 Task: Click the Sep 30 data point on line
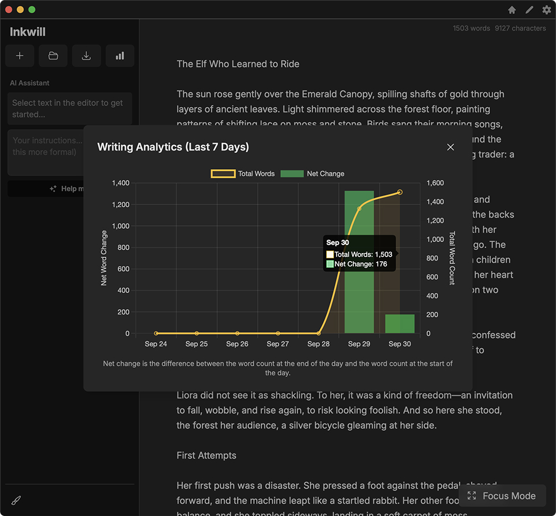[x=400, y=192]
